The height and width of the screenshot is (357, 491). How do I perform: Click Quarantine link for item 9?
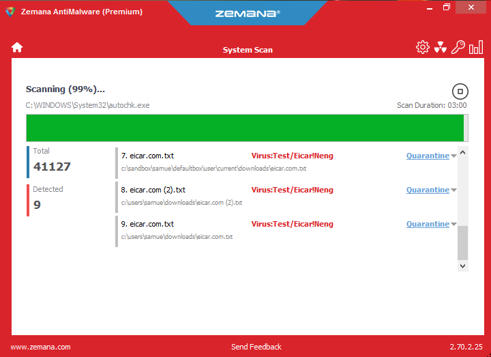click(x=428, y=224)
